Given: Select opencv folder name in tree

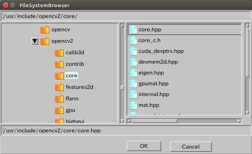Looking at the screenshot, I should pyautogui.click(x=61, y=30).
